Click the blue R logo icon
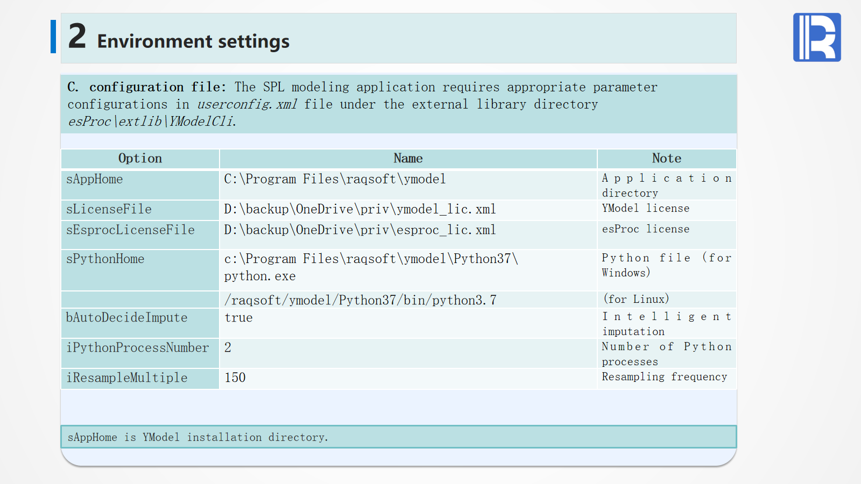Screen dimensions: 861x484 pos(816,37)
